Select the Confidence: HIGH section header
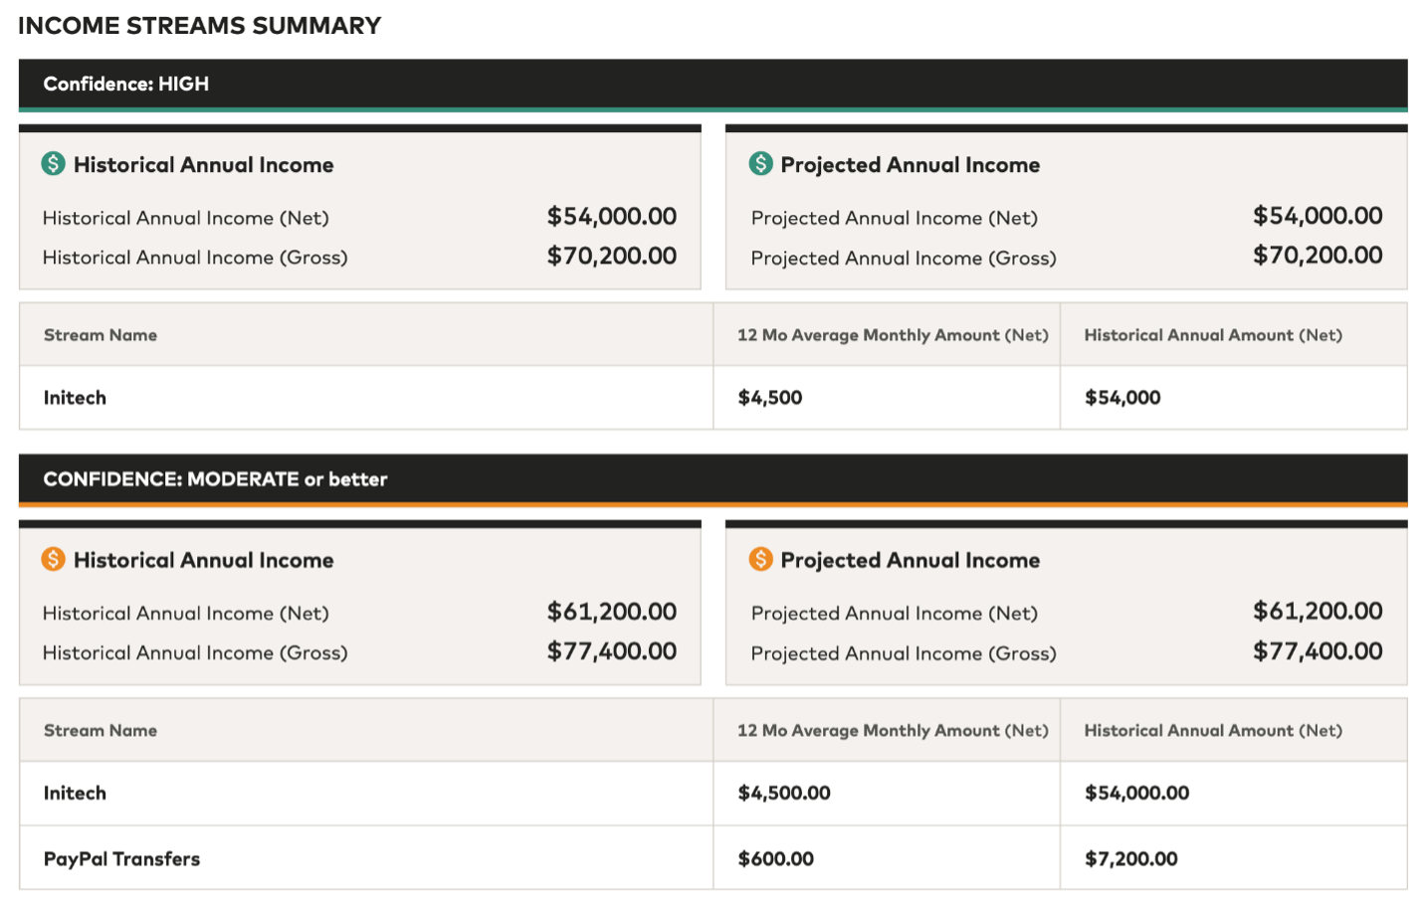Image resolution: width=1423 pixels, height=908 pixels. [125, 85]
